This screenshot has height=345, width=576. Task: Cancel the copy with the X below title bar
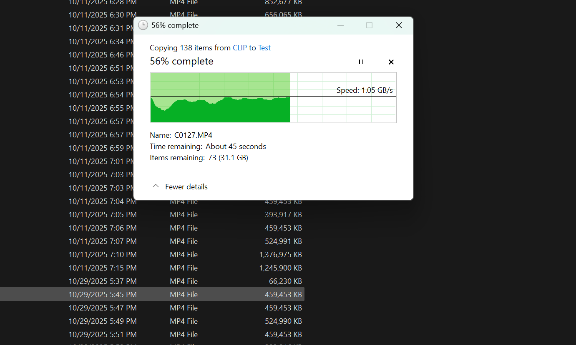[x=391, y=62]
